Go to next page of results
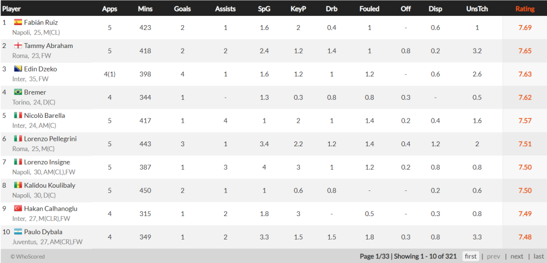Viewport: 547px width, 263px height. 517,256
